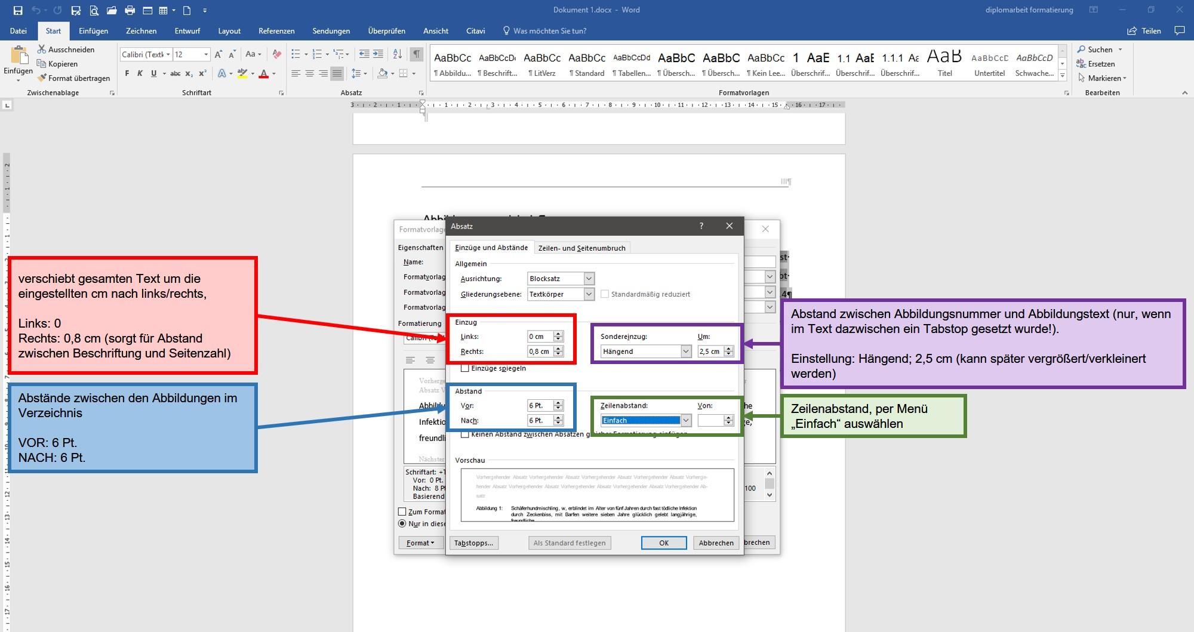1194x632 pixels.
Task: Click the Ausschneiden scissors icon
Action: pos(42,50)
